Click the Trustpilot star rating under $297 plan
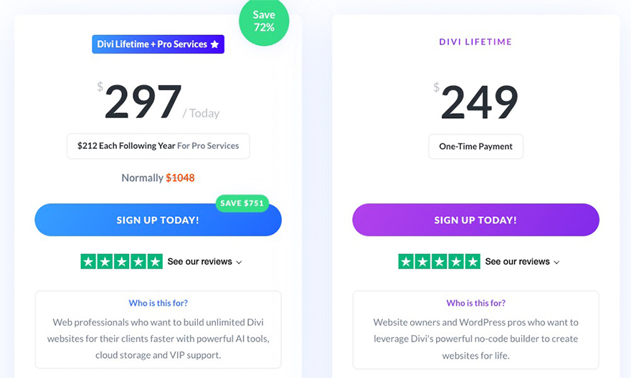Viewport: 631px width, 378px height. pos(122,261)
